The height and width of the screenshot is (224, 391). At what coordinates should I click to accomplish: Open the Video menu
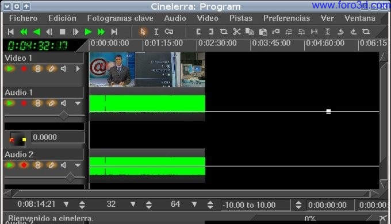click(x=208, y=18)
